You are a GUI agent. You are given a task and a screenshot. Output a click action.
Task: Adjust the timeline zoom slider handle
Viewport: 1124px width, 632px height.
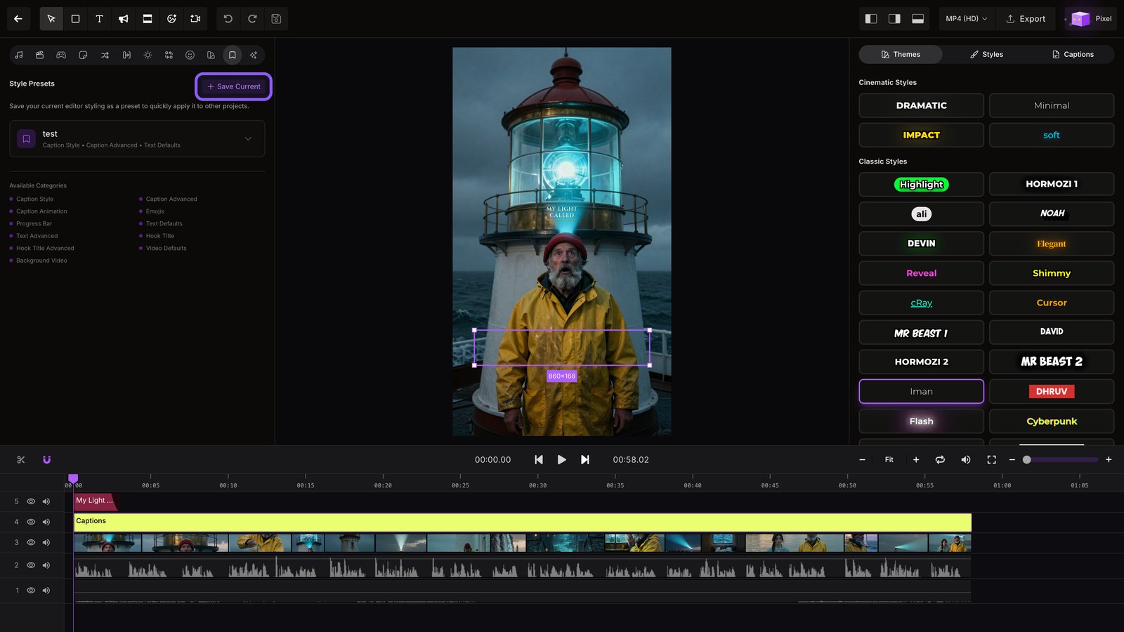click(x=1027, y=460)
